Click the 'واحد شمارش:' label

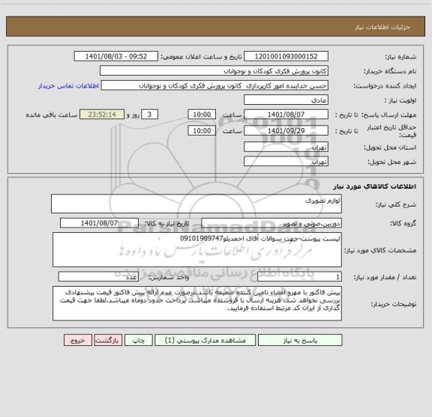tap(169, 277)
